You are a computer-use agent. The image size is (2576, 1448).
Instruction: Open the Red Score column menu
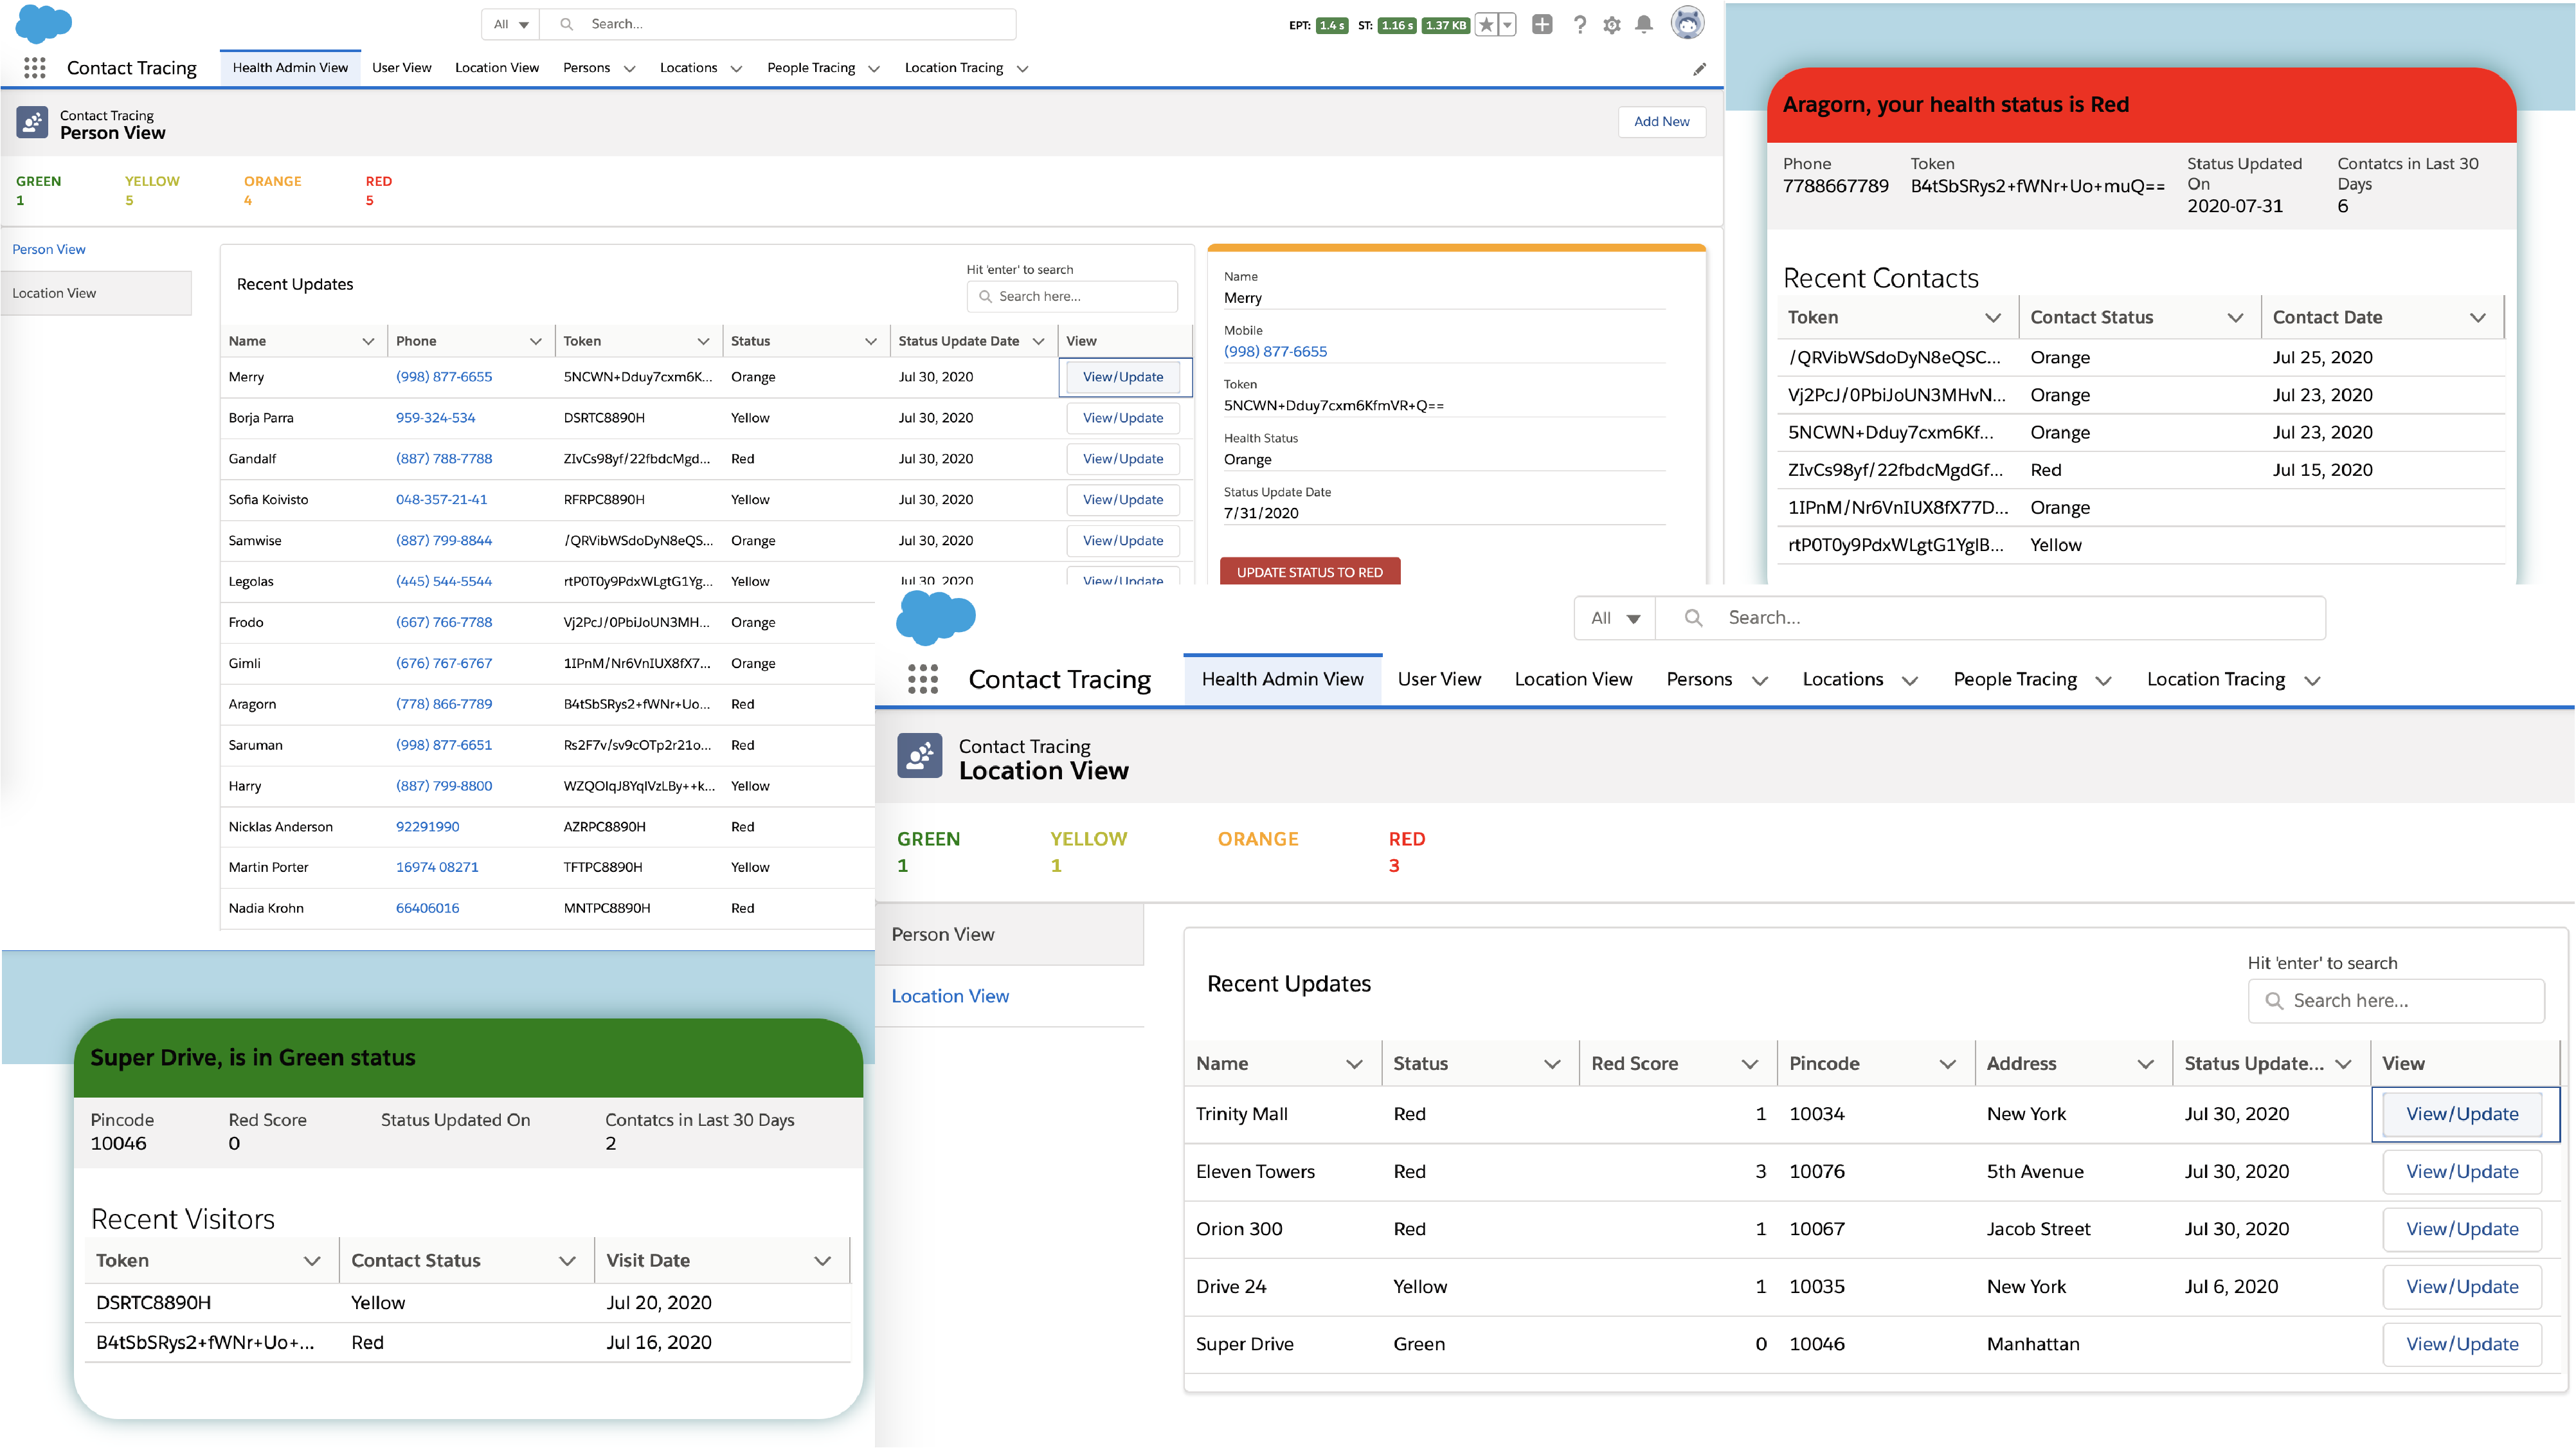tap(1750, 1064)
